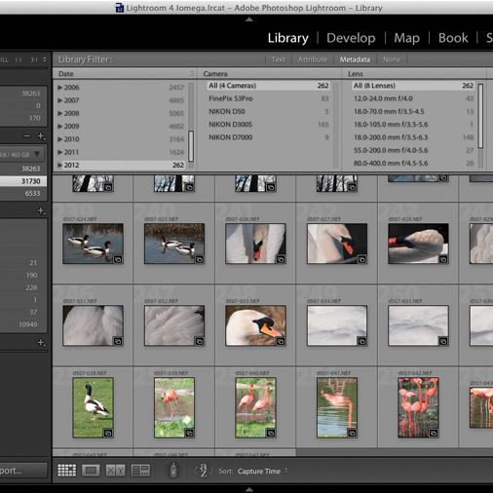Switch to Grid view
The height and width of the screenshot is (493, 493).
click(x=67, y=471)
